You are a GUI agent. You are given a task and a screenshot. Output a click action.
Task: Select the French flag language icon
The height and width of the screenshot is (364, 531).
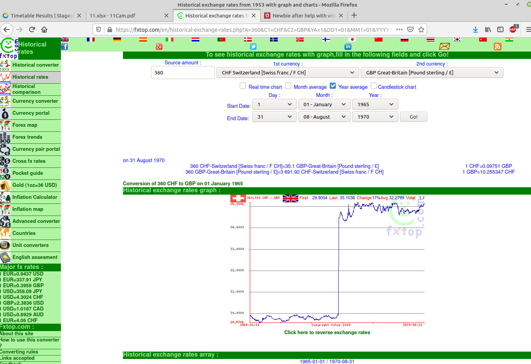pyautogui.click(x=91, y=40)
